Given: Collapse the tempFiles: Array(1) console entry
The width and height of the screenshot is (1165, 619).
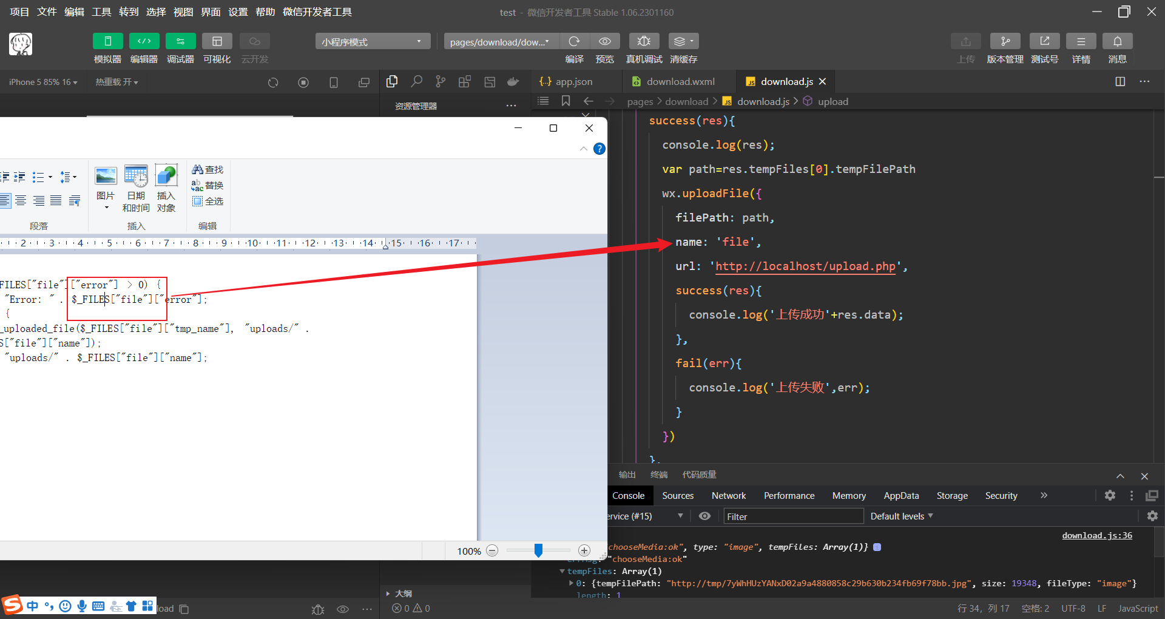Looking at the screenshot, I should click(562, 571).
